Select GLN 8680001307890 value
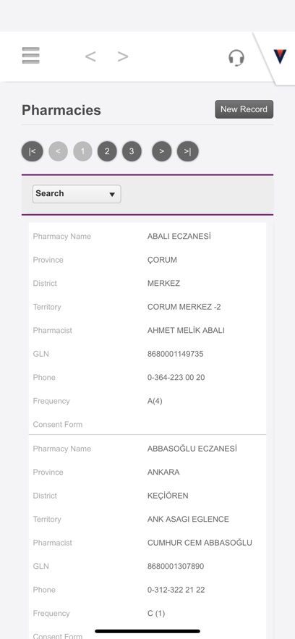This screenshot has width=295, height=639. pos(176,566)
